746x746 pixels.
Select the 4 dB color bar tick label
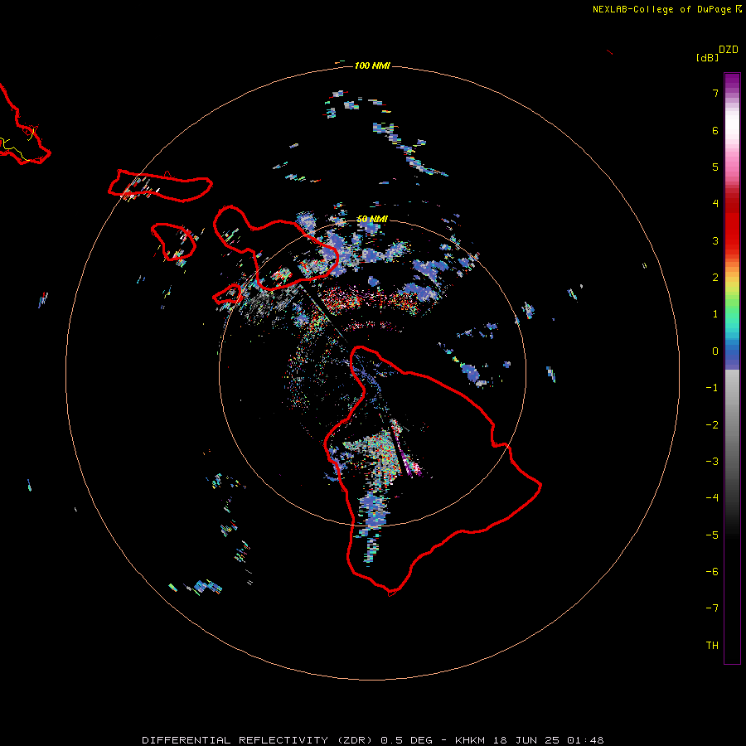pos(715,204)
